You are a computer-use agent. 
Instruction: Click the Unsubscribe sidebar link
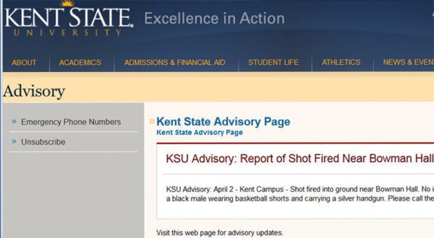[43, 142]
